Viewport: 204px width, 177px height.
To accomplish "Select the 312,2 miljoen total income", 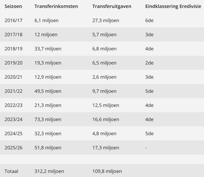I will click(49, 171).
